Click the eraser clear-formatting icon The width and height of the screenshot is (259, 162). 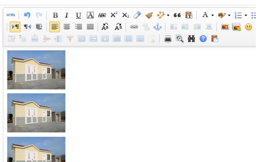137,15
